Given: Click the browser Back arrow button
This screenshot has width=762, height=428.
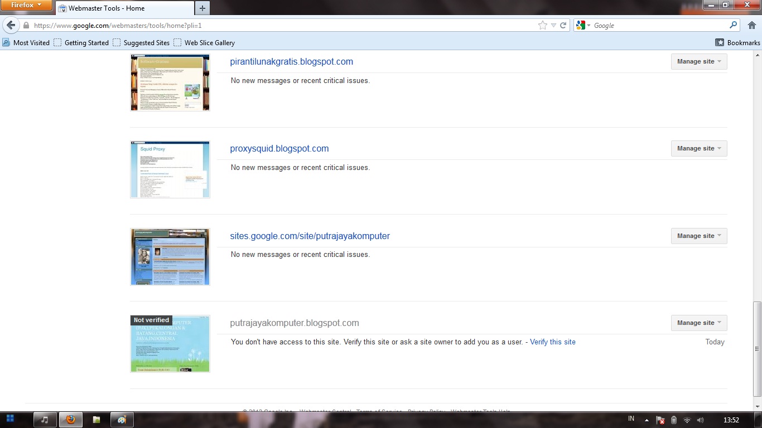Looking at the screenshot, I should (x=11, y=25).
